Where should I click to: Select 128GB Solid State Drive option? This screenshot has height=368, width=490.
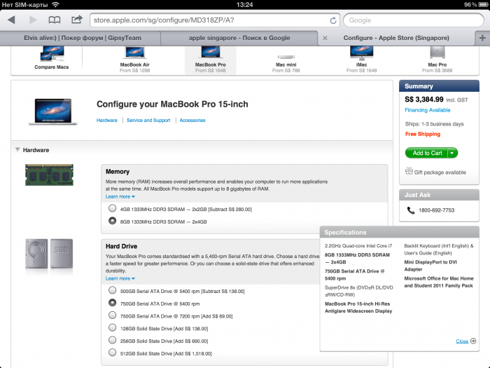pyautogui.click(x=113, y=327)
